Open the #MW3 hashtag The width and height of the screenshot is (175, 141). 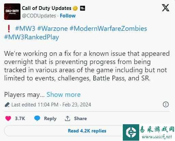click(25, 28)
